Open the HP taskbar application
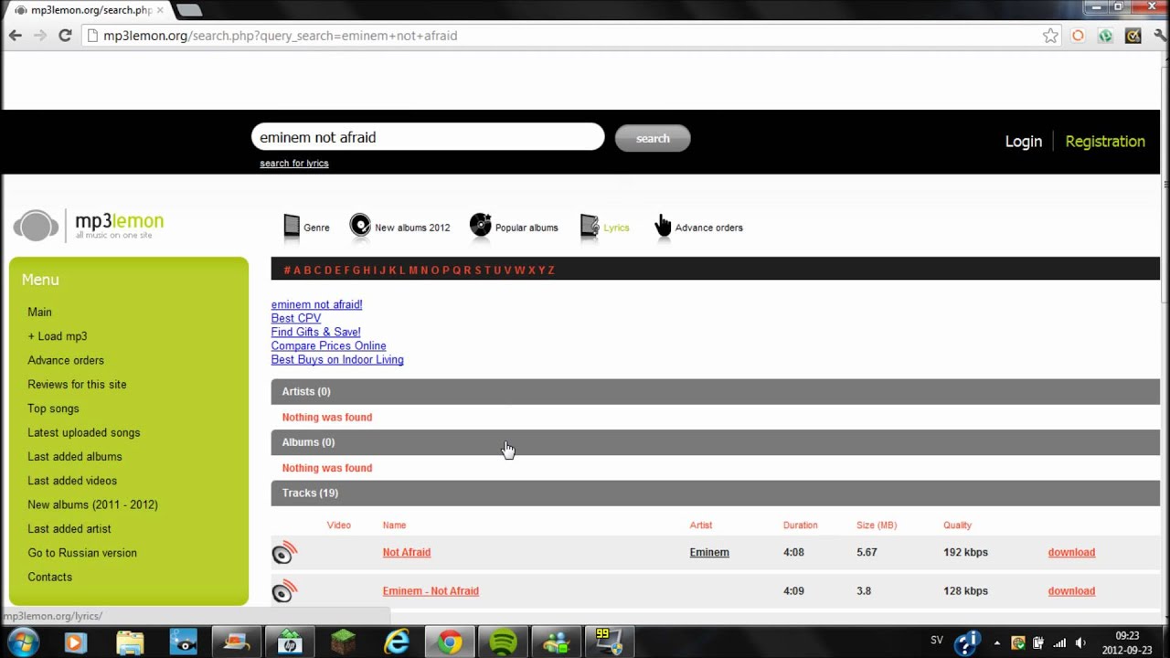 click(x=289, y=642)
